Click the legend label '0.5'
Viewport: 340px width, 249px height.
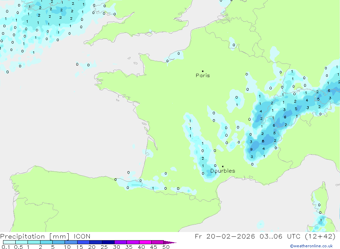[x=18, y=247]
